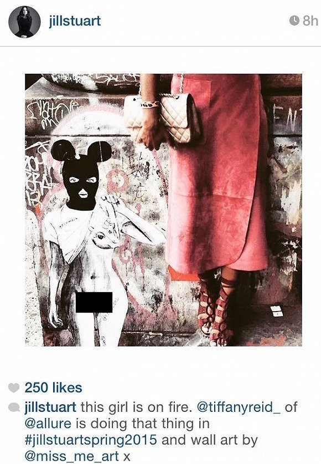The image size is (321, 464).
Task: Open the jillstuart profile avatar
Action: [x=24, y=22]
